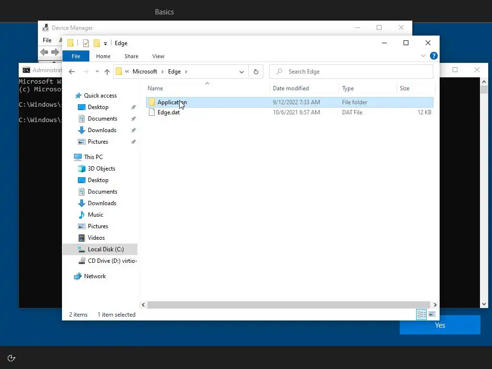Click the Microsoft breadcrumb segment
492x369 pixels.
(x=145, y=72)
